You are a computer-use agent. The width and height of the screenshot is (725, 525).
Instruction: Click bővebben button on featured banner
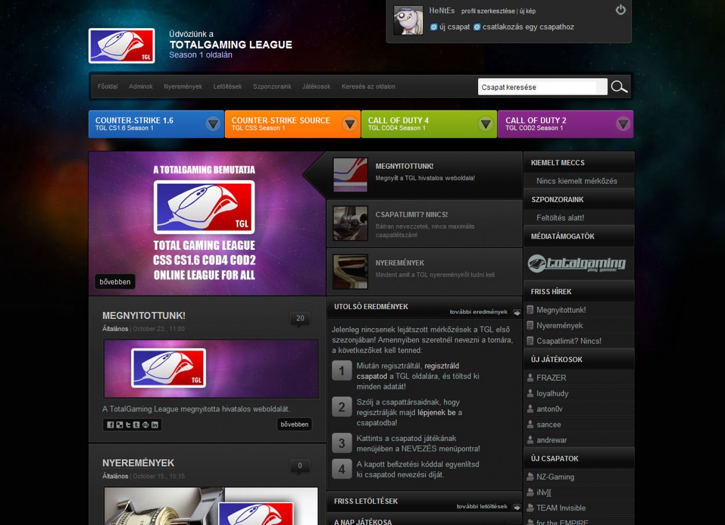pyautogui.click(x=115, y=282)
